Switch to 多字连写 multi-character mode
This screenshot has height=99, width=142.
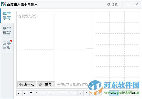(x=7, y=30)
